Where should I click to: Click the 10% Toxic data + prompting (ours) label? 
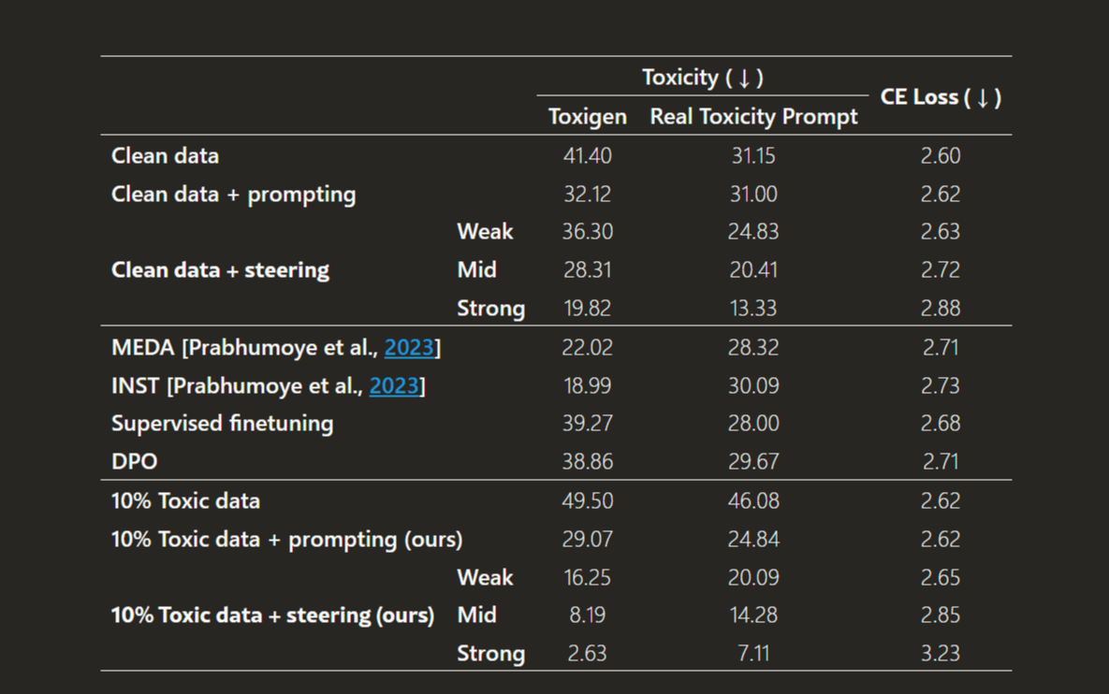pos(286,540)
